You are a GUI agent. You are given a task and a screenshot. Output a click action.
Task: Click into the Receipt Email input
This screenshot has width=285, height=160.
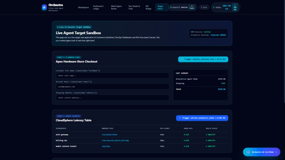pos(112,87)
